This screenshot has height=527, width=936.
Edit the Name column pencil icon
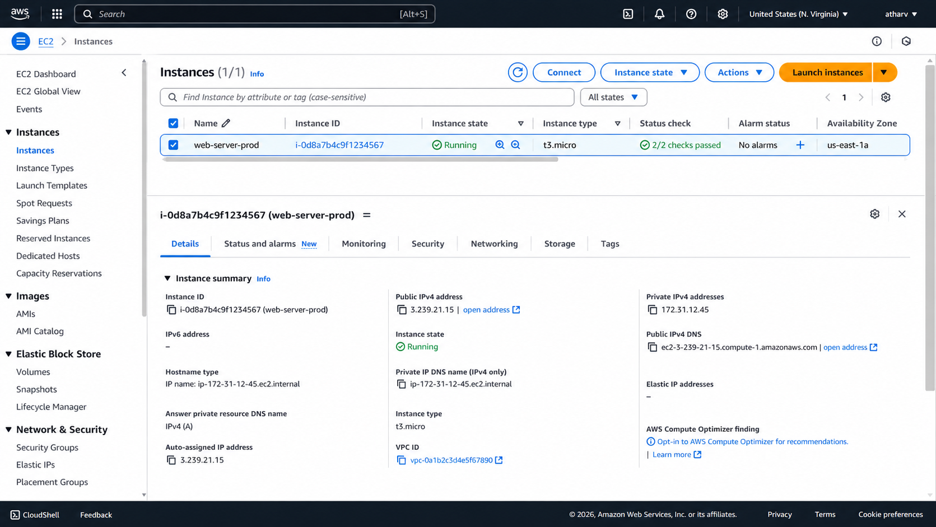pos(226,123)
